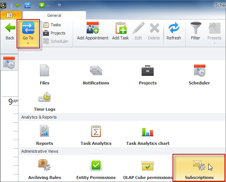Click the Projects shortcut in ribbon
This screenshot has width=226, height=182.
54,33
